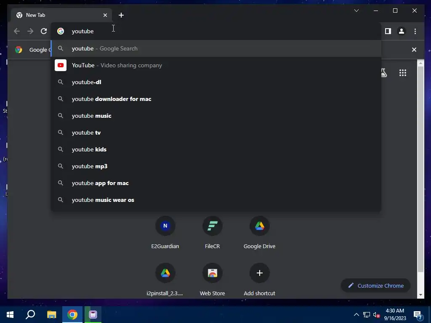This screenshot has width=431, height=323.
Task: Choose YouTube Video sharing company suggestion
Action: click(216, 65)
